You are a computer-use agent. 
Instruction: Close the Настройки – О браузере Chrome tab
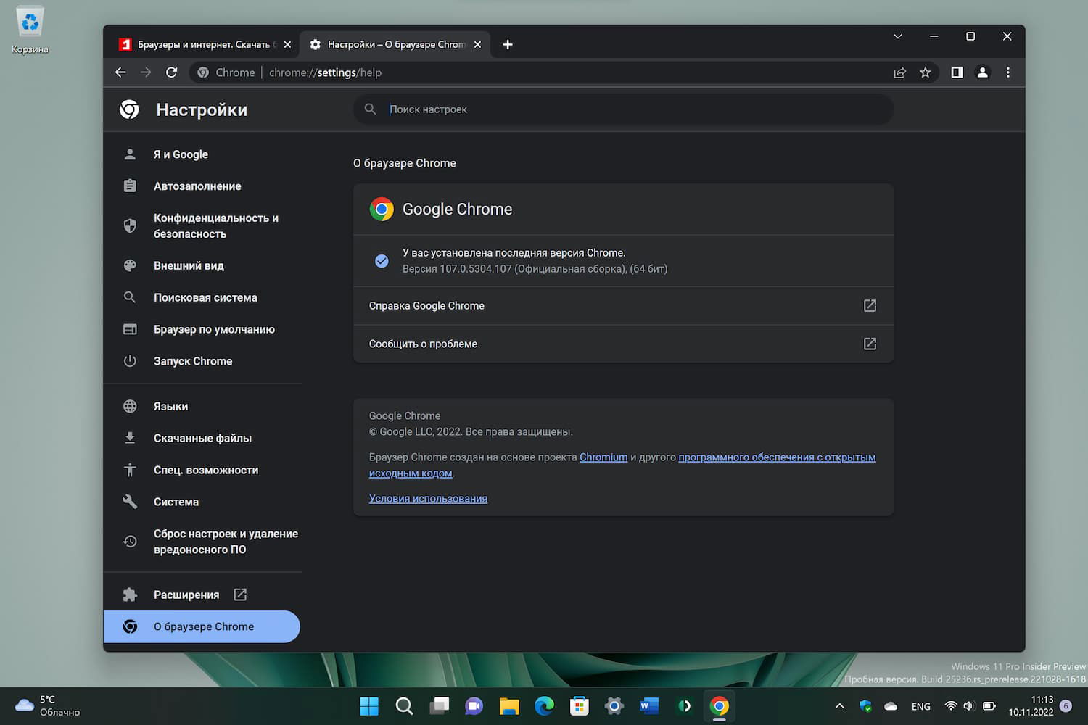(x=477, y=44)
